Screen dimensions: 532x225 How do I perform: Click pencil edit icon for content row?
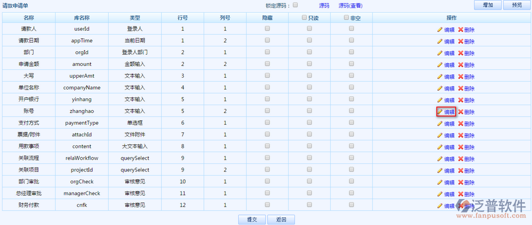pyautogui.click(x=440, y=147)
